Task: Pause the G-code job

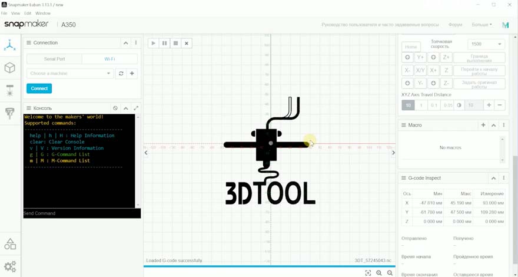Action: pos(164,44)
